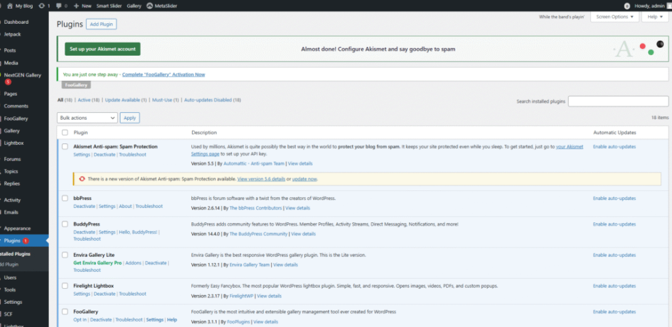Open Replies in the sidebar
The width and height of the screenshot is (672, 327).
coord(12,184)
